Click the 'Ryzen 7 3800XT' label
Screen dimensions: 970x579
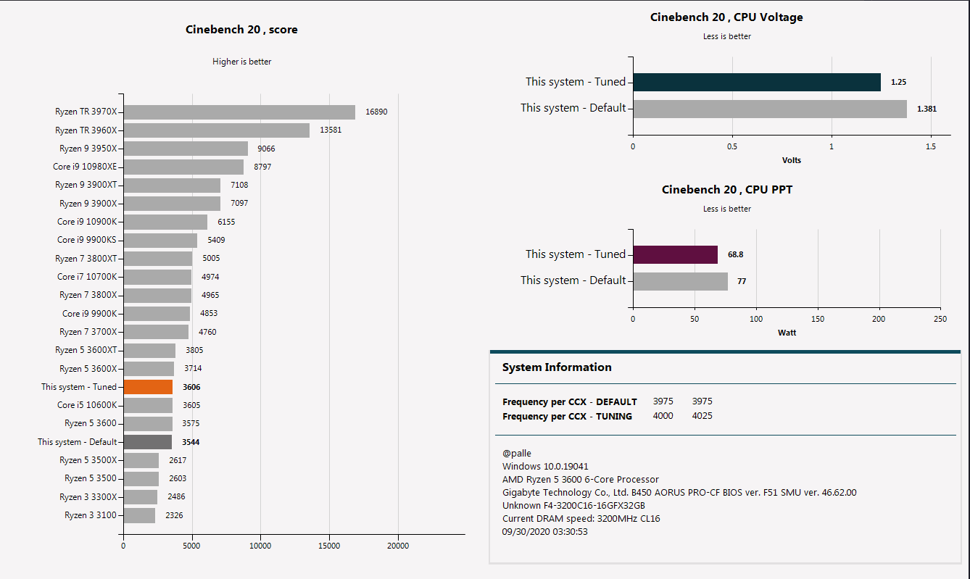(x=86, y=259)
